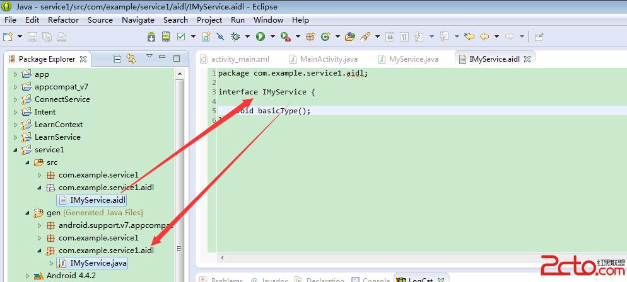Expand the appcompat_v7 project node

(15, 87)
